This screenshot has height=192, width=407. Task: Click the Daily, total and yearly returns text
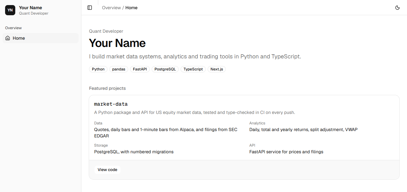(x=303, y=129)
